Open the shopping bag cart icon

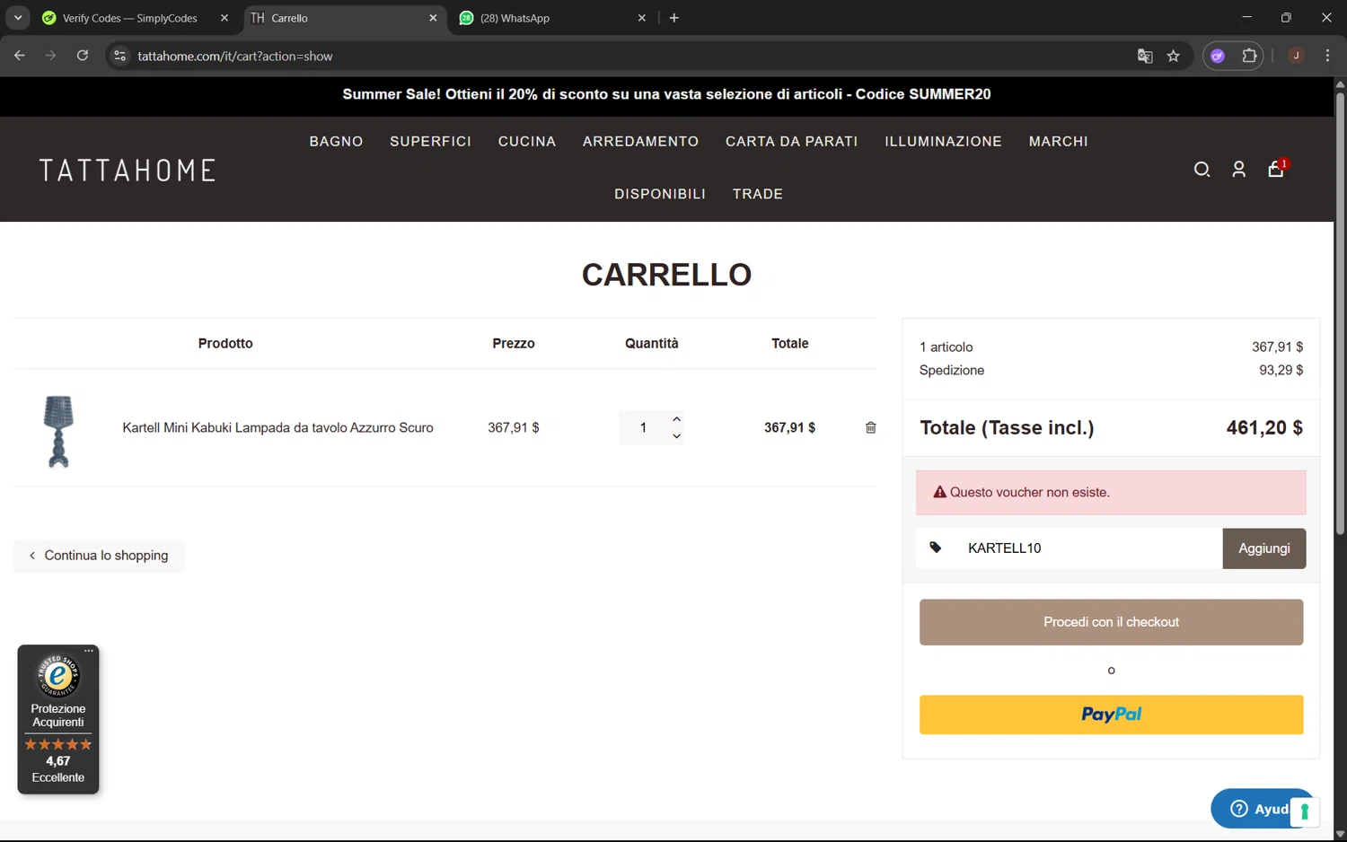1276,169
